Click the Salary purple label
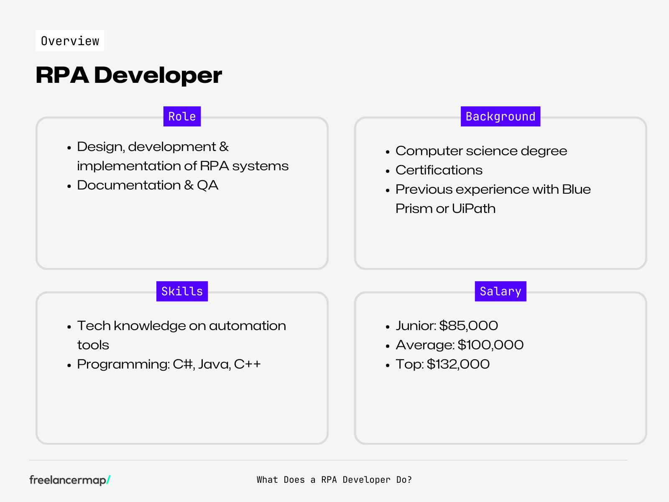 pos(500,291)
